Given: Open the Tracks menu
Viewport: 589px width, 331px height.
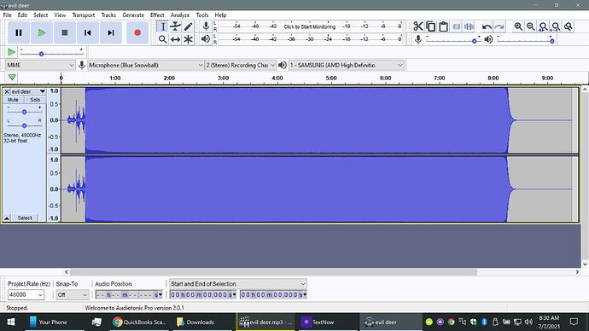Looking at the screenshot, I should point(108,15).
